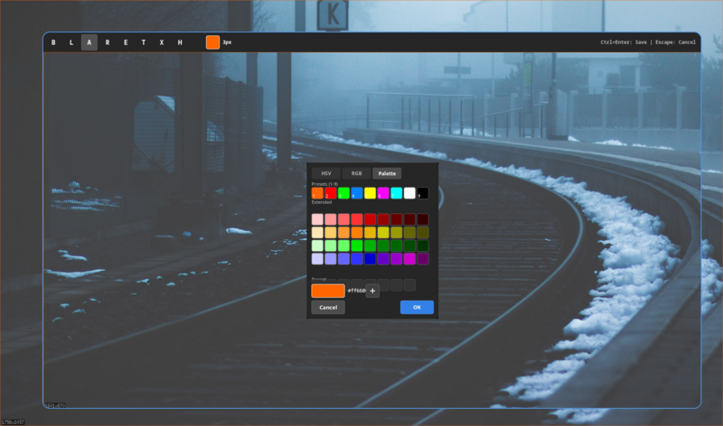This screenshot has width=723, height=426.
Task: Choose the darkest green extended swatch
Action: (423, 245)
